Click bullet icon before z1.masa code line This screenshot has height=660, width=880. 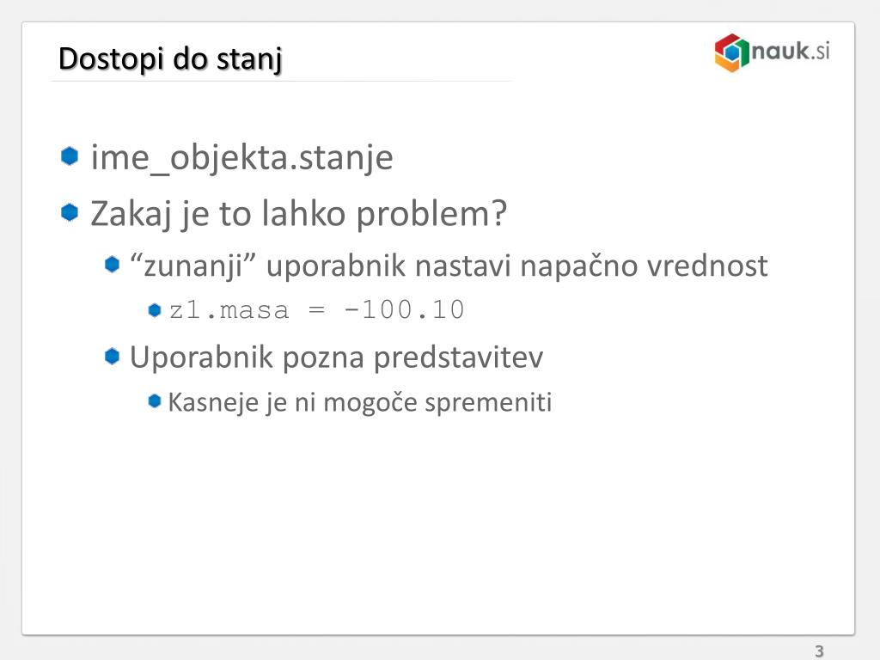(155, 309)
